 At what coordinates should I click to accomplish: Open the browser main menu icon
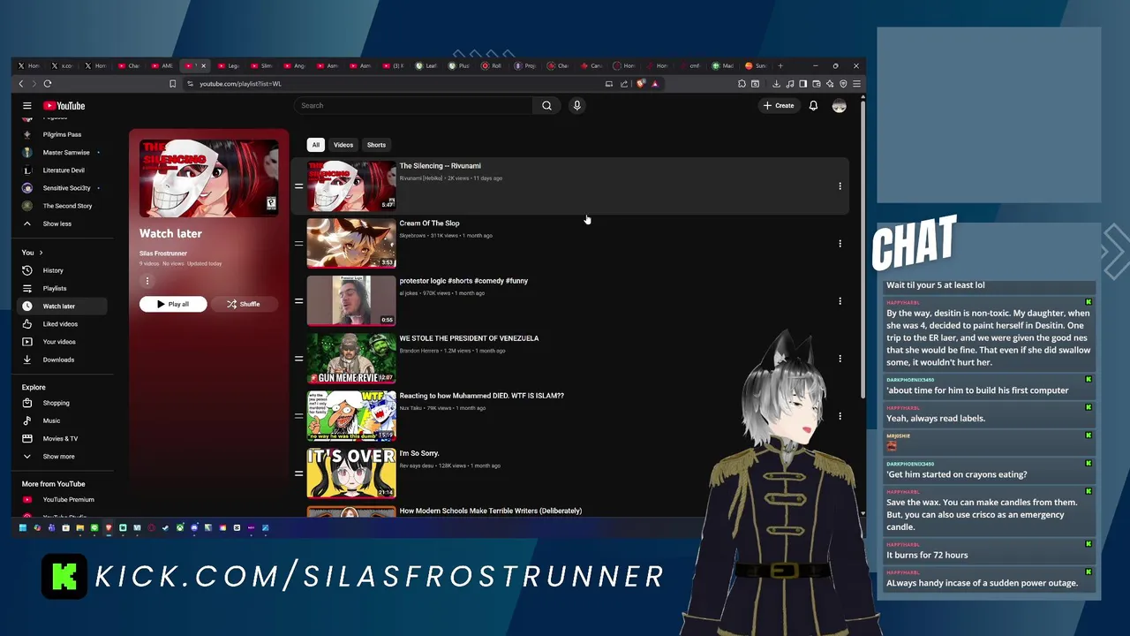tap(856, 84)
